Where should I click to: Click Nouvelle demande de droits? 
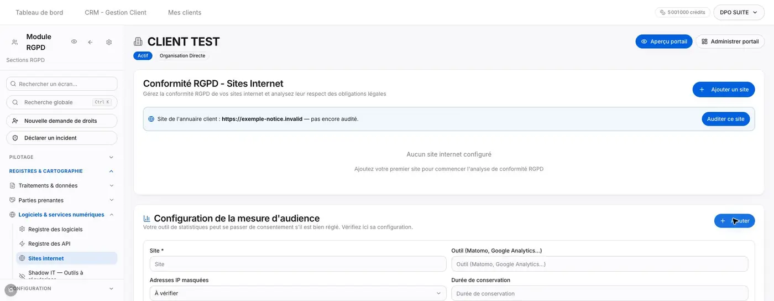[62, 121]
